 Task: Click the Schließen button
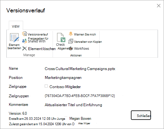pos(141,115)
